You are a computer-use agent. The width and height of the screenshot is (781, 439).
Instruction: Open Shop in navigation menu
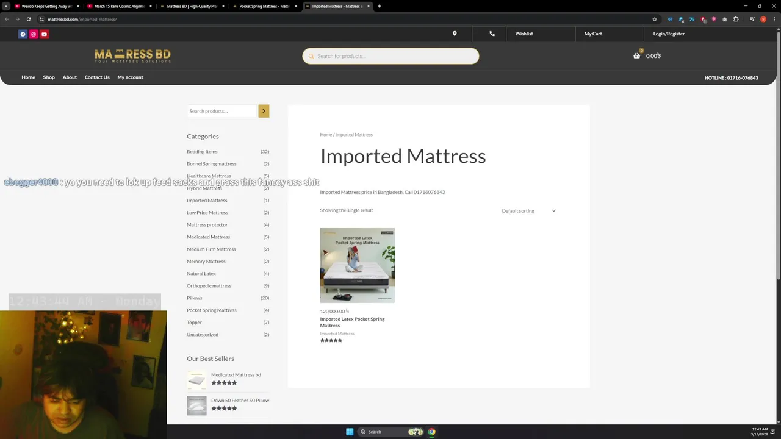coord(49,77)
